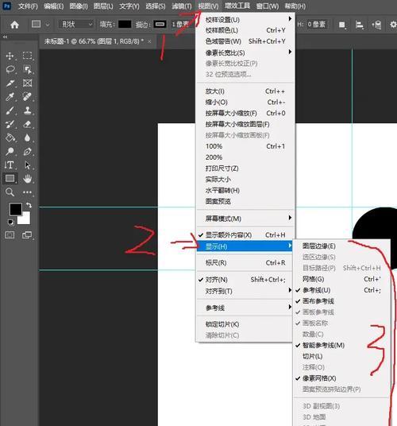
Task: Select the Vertical Type tool
Action: tap(10, 165)
